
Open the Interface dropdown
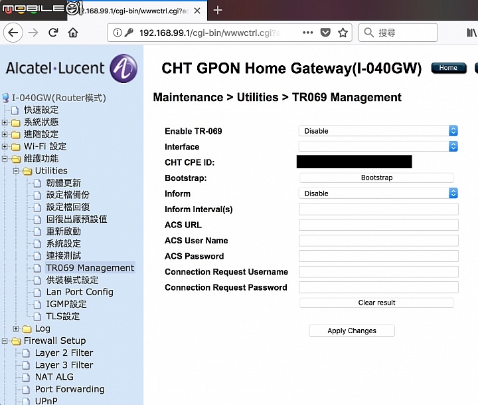378,146
